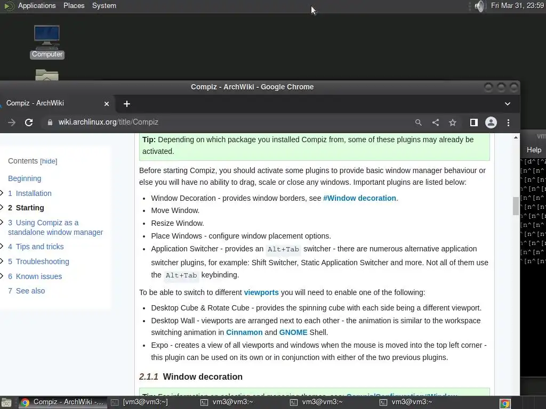Open Help menu in terminal window
Image resolution: width=546 pixels, height=409 pixels.
coord(534,150)
